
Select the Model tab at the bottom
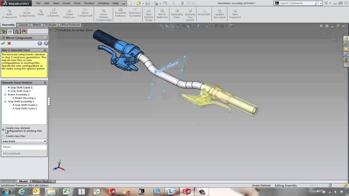pos(23,181)
